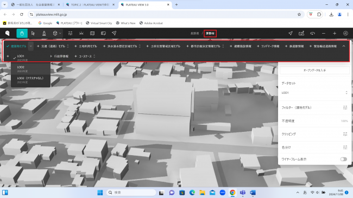Open Microsoft Teams from taskbar
The height and width of the screenshot is (198, 353).
[243, 193]
